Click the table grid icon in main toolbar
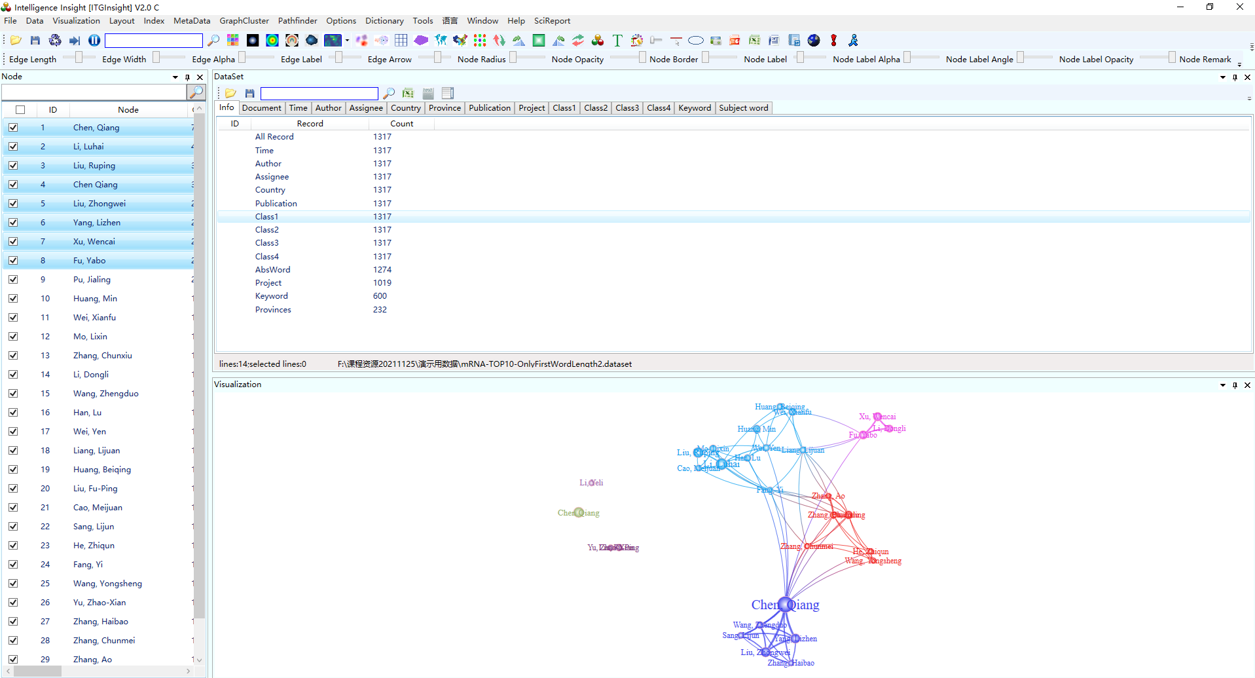1255x678 pixels. tap(401, 41)
